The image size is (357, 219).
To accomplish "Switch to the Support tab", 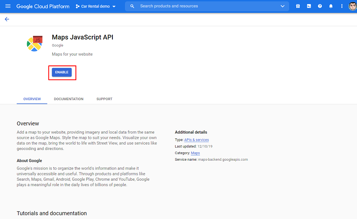I will (104, 99).
